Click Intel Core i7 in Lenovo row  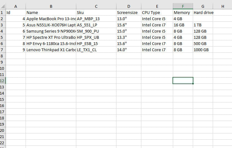click(x=157, y=50)
